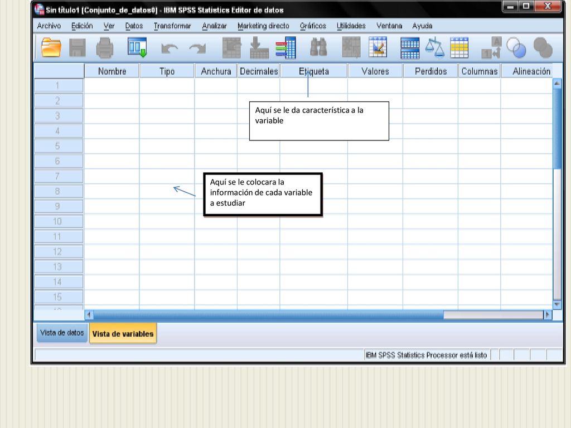Open the Ver menu
The image size is (571, 428).
(109, 26)
